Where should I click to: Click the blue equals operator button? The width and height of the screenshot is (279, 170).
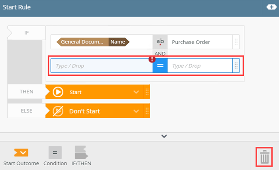point(160,66)
